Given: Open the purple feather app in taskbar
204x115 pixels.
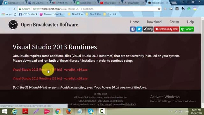Looking at the screenshot, I should [36, 111].
